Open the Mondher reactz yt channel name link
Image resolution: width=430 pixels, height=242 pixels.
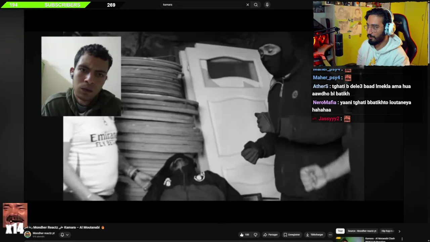tap(44, 233)
